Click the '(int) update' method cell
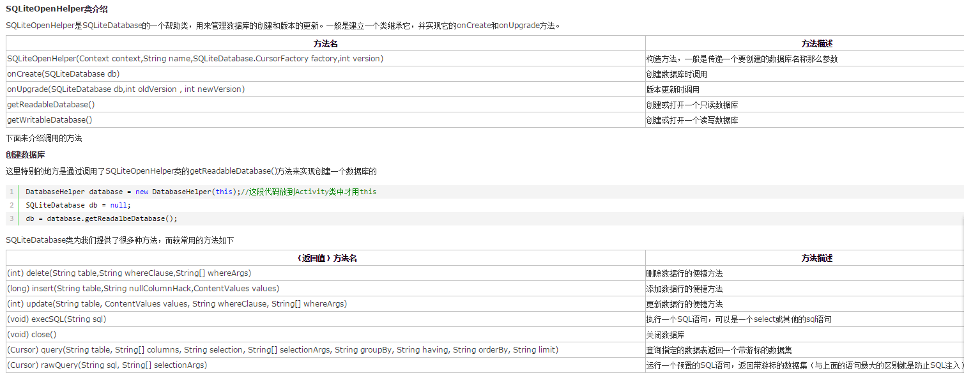This screenshot has width=964, height=373. pos(326,304)
